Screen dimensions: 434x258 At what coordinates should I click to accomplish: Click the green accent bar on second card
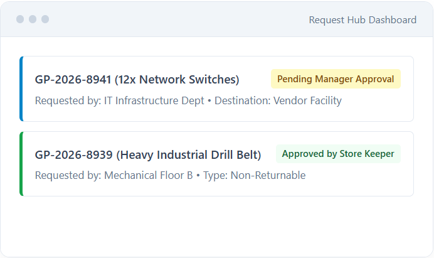21,164
